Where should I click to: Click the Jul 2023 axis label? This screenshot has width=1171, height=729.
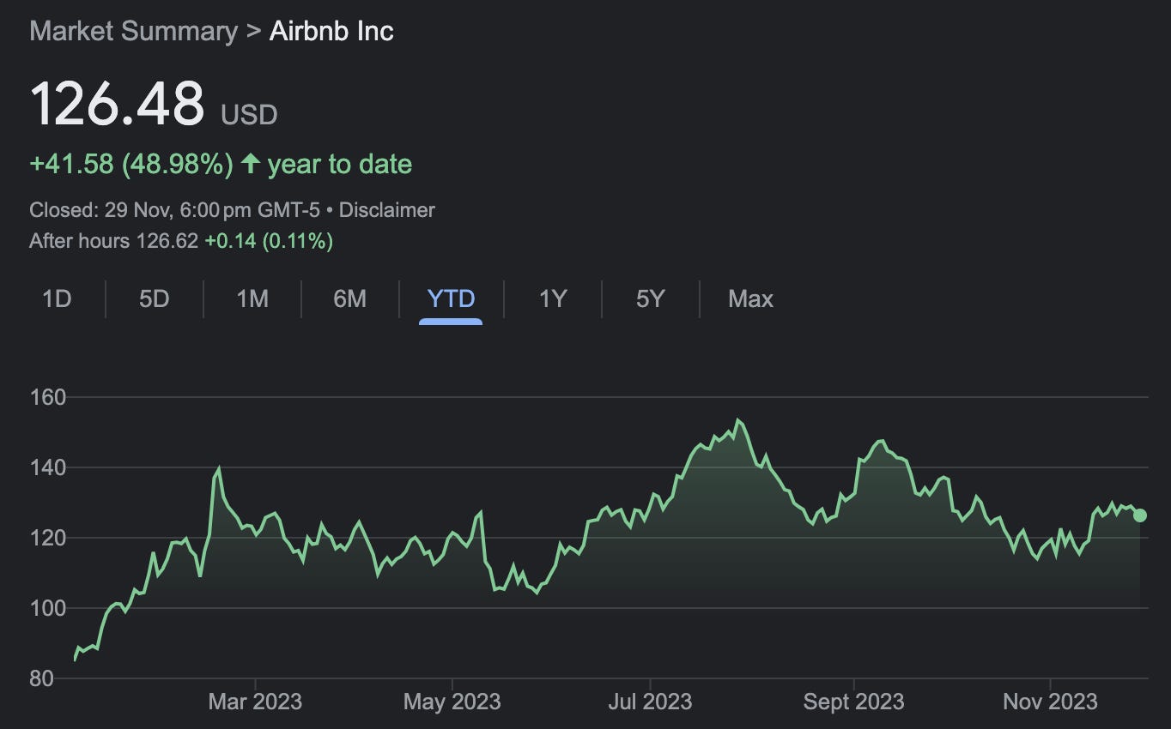(650, 702)
